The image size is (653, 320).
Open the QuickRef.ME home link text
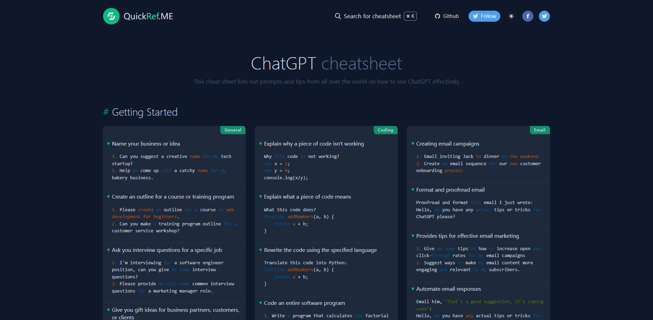148,16
